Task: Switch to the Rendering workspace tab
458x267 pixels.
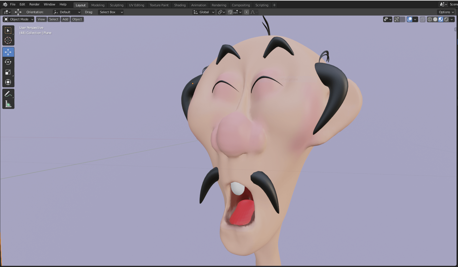Action: pyautogui.click(x=219, y=5)
